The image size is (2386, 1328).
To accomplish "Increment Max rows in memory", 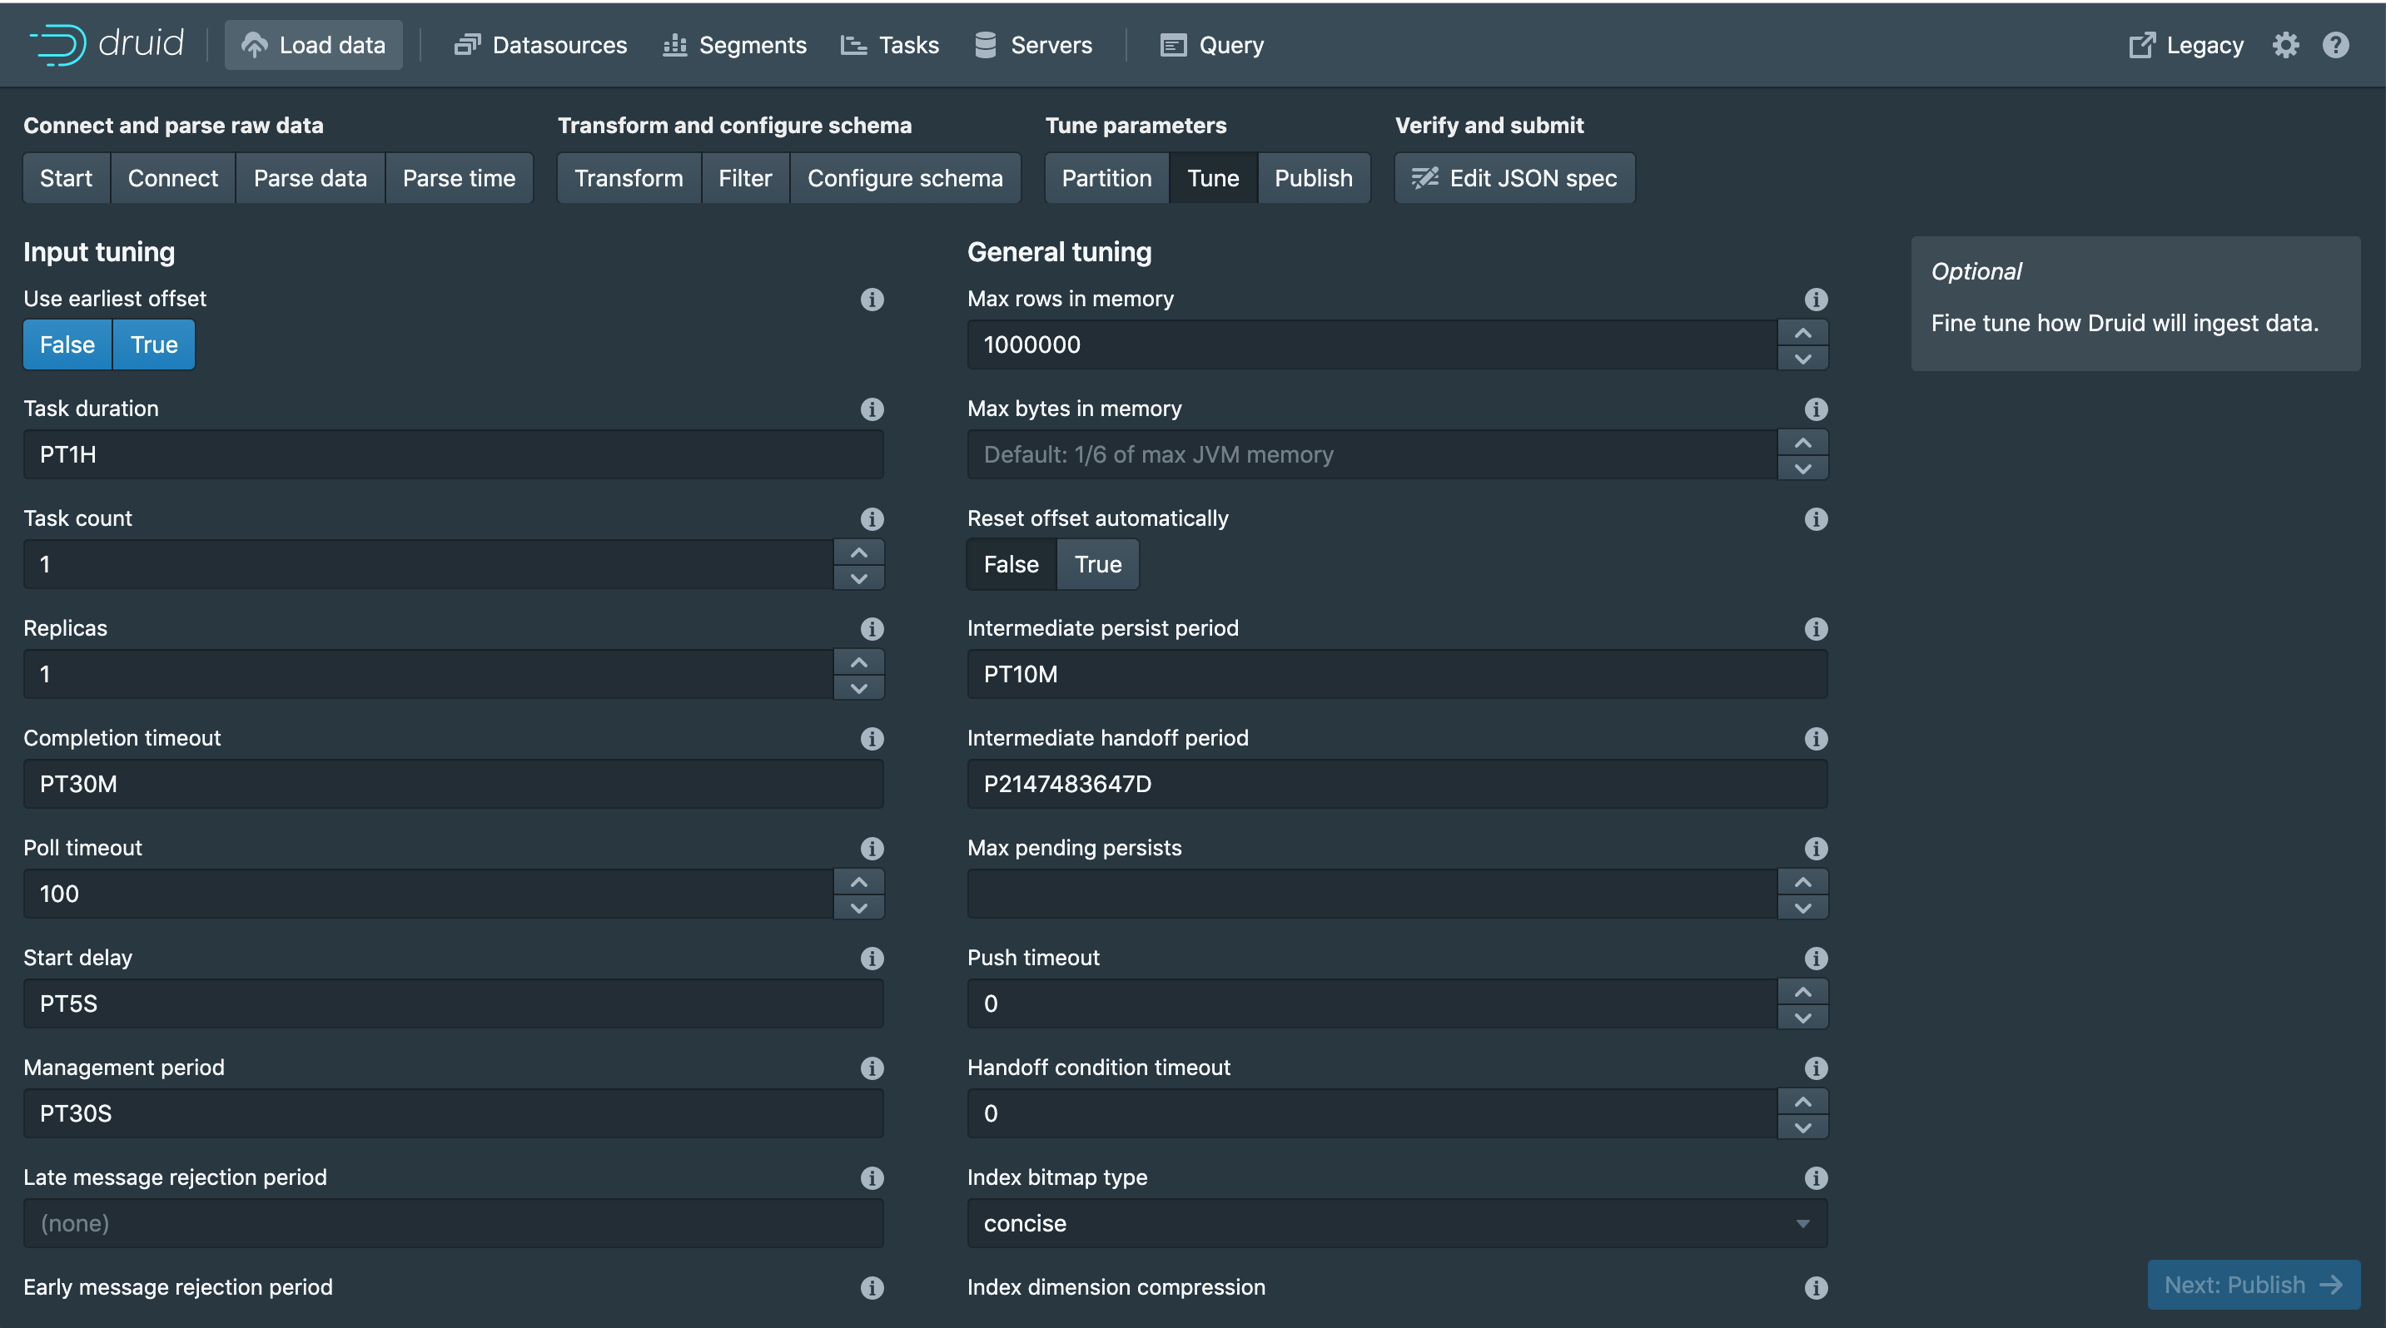I will coord(1802,333).
